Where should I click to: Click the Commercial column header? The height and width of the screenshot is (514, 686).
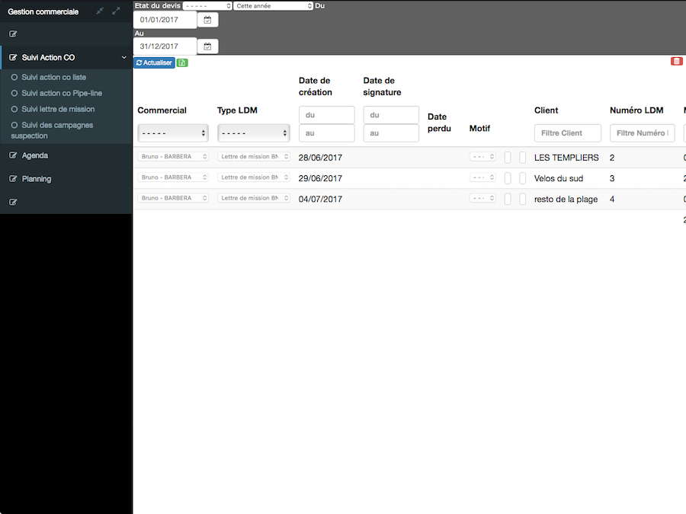point(162,110)
